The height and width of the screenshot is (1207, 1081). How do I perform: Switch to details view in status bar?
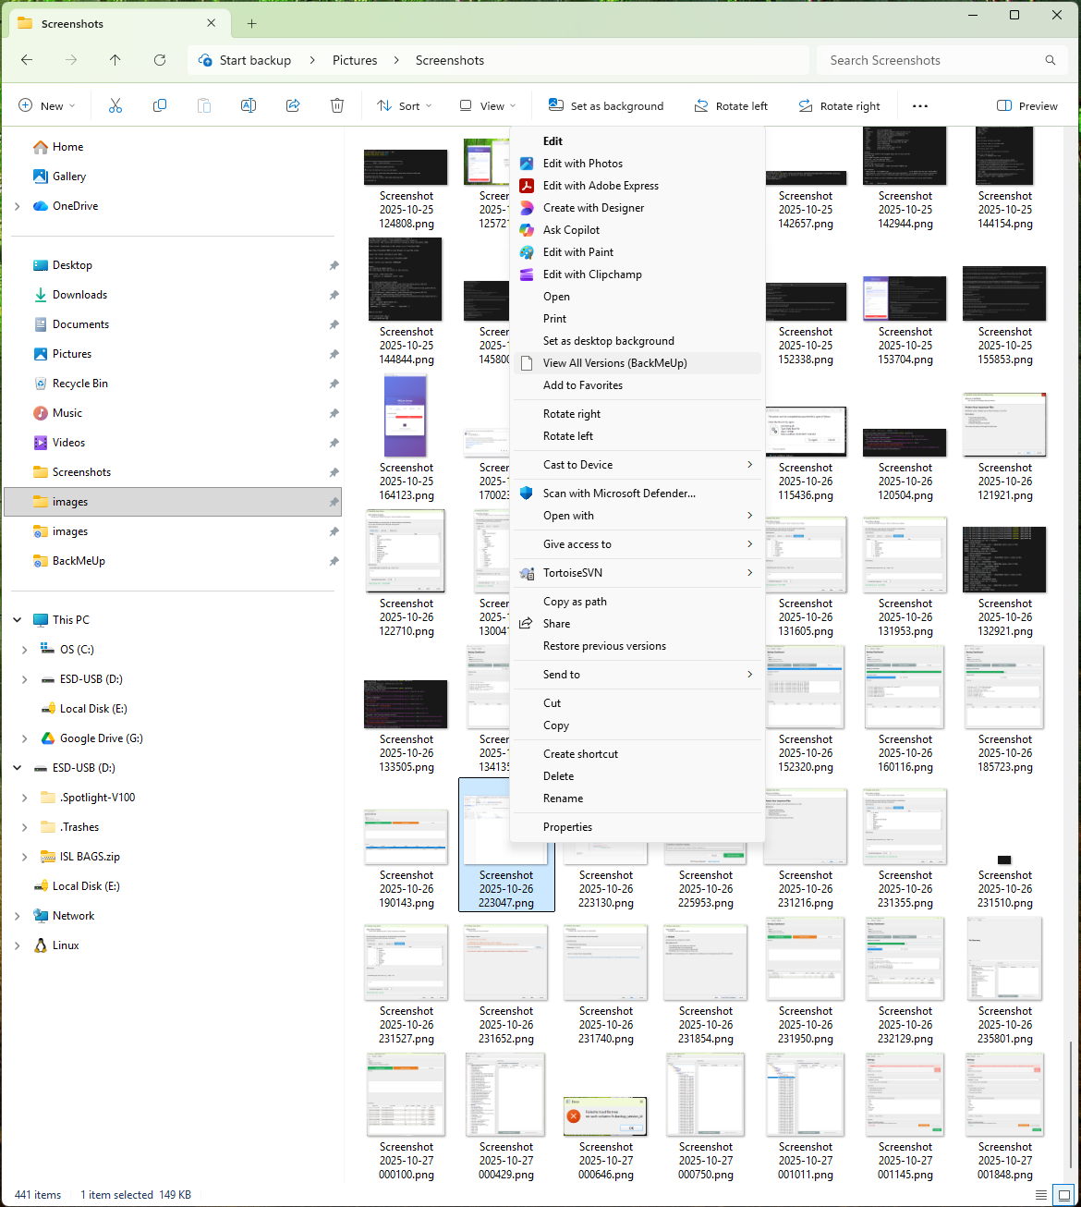point(1042,1194)
